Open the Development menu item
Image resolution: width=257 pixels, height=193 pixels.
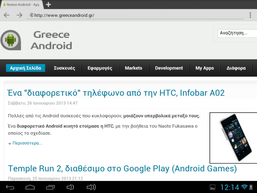[169, 68]
